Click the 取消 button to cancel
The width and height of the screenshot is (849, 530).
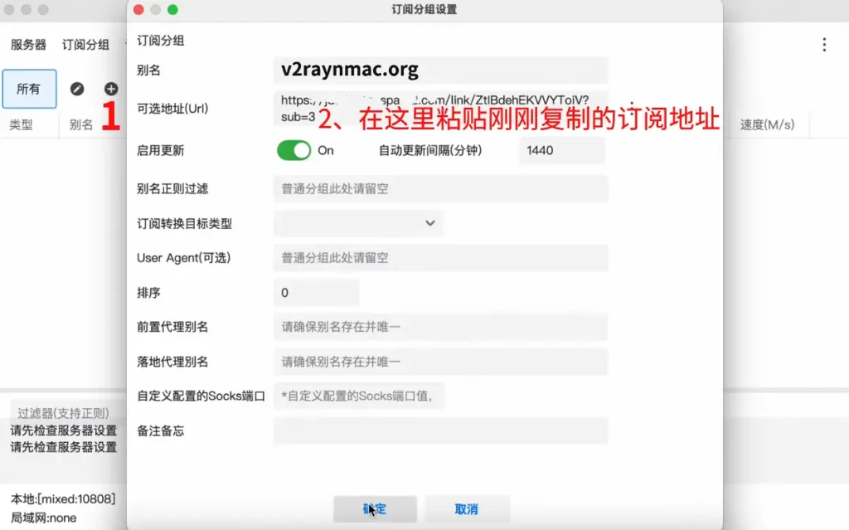coord(467,508)
